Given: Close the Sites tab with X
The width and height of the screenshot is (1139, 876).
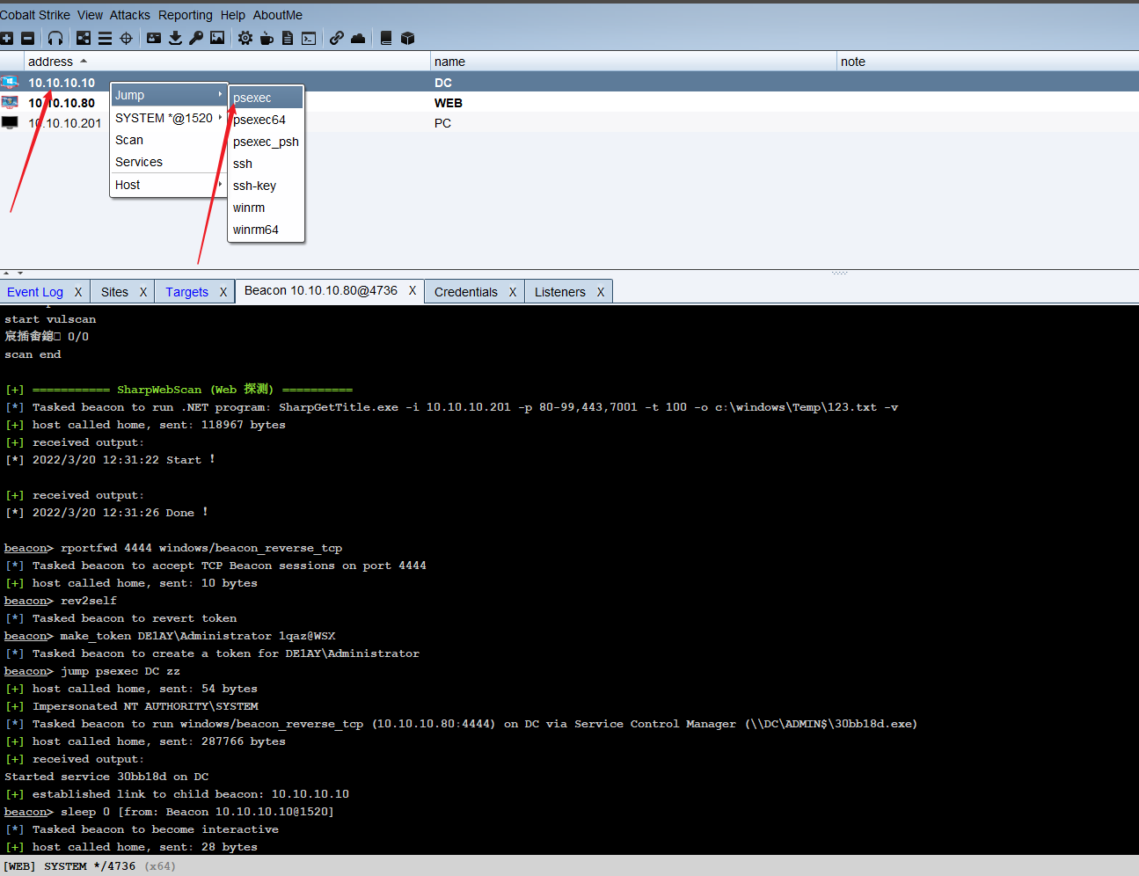Looking at the screenshot, I should 142,292.
